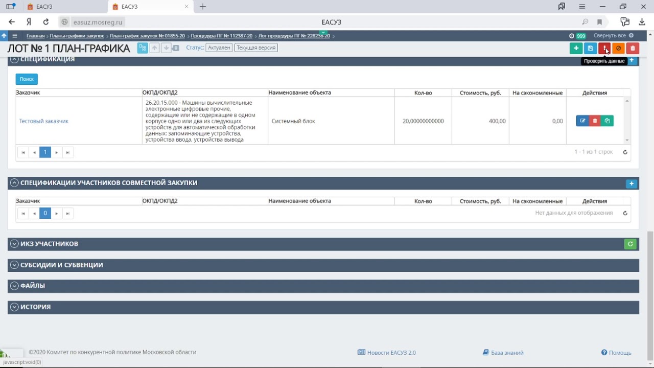Sort Спецификация table by "Кол-во" header

[423, 93]
